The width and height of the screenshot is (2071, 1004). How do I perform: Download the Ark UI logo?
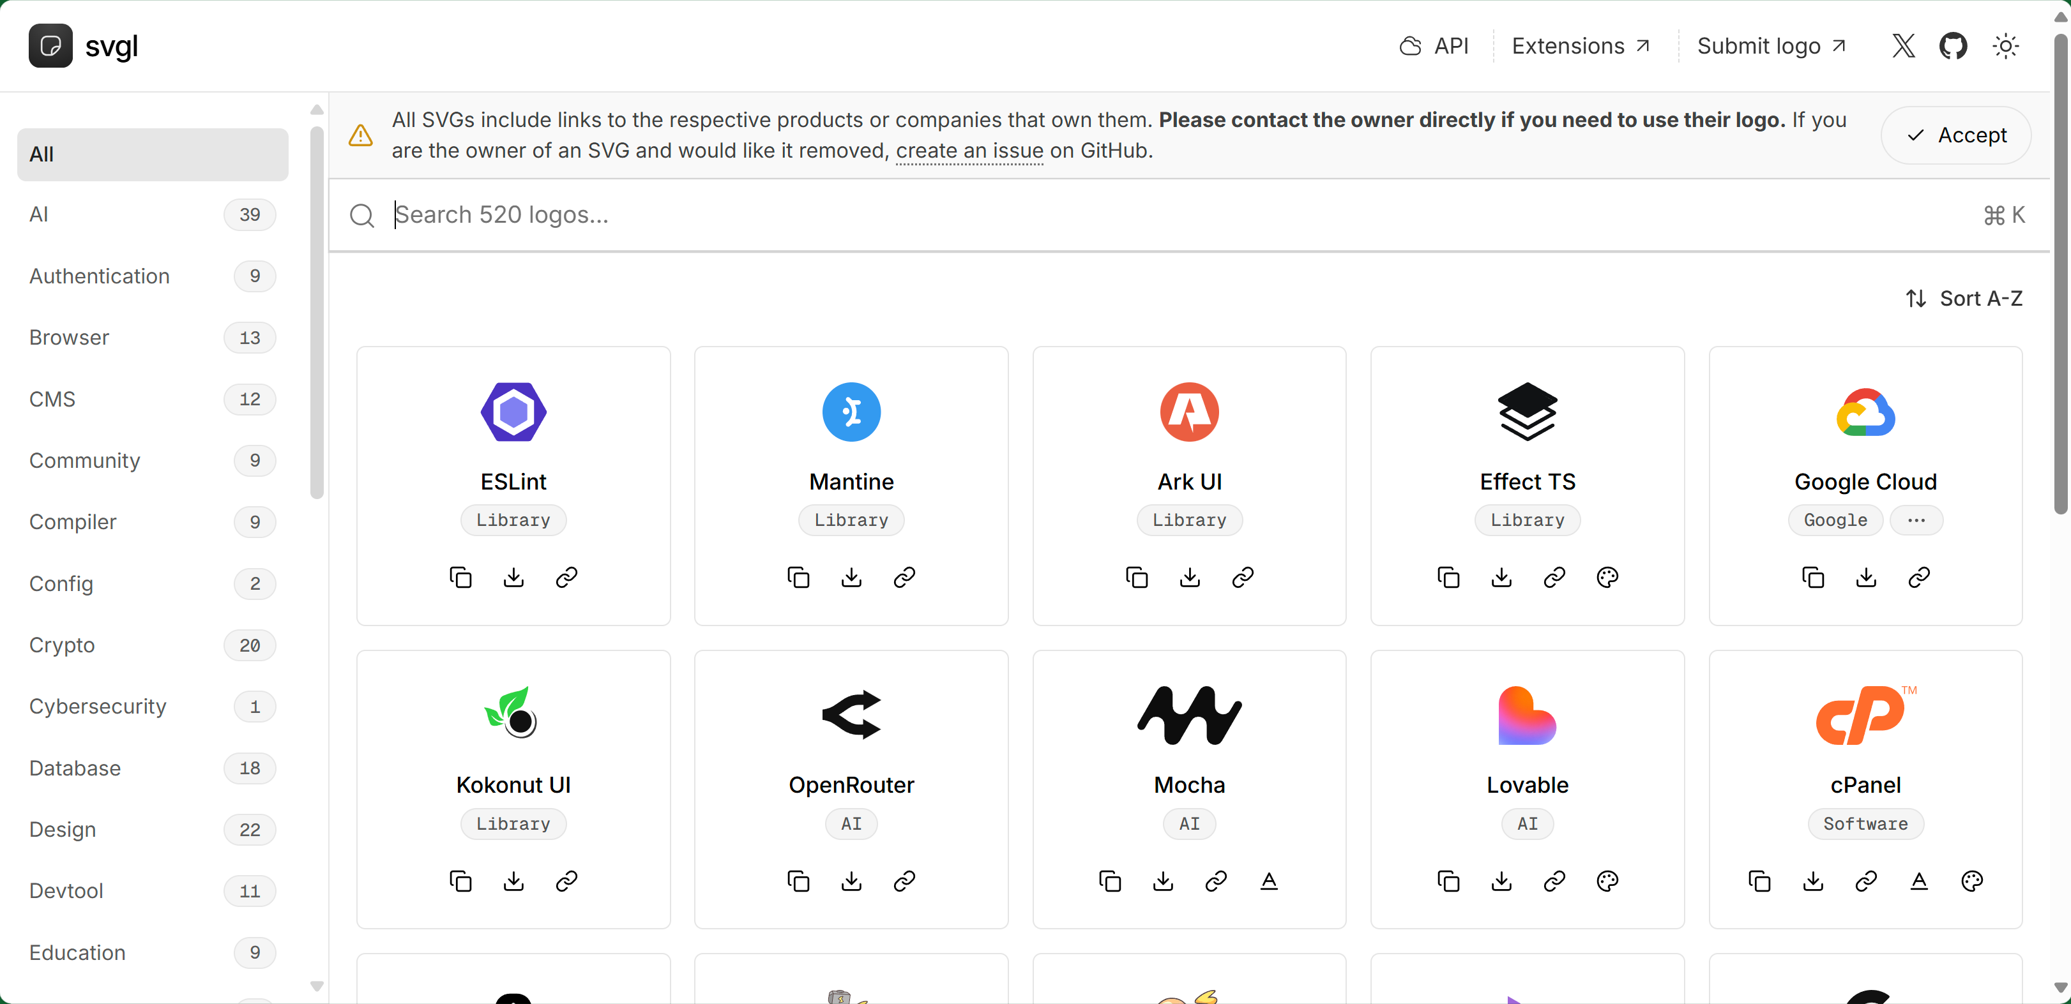pos(1190,577)
